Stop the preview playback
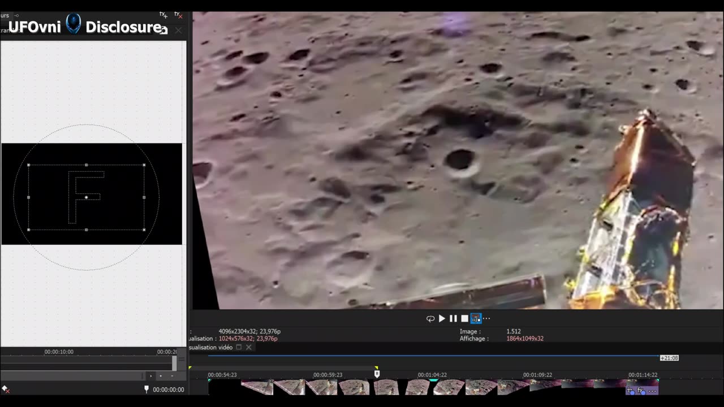 [464, 319]
